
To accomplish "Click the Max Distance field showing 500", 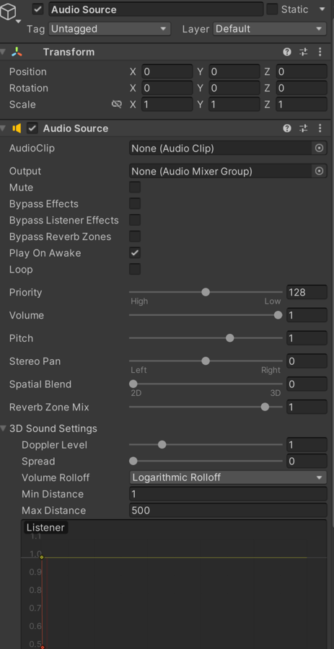I will 228,511.
